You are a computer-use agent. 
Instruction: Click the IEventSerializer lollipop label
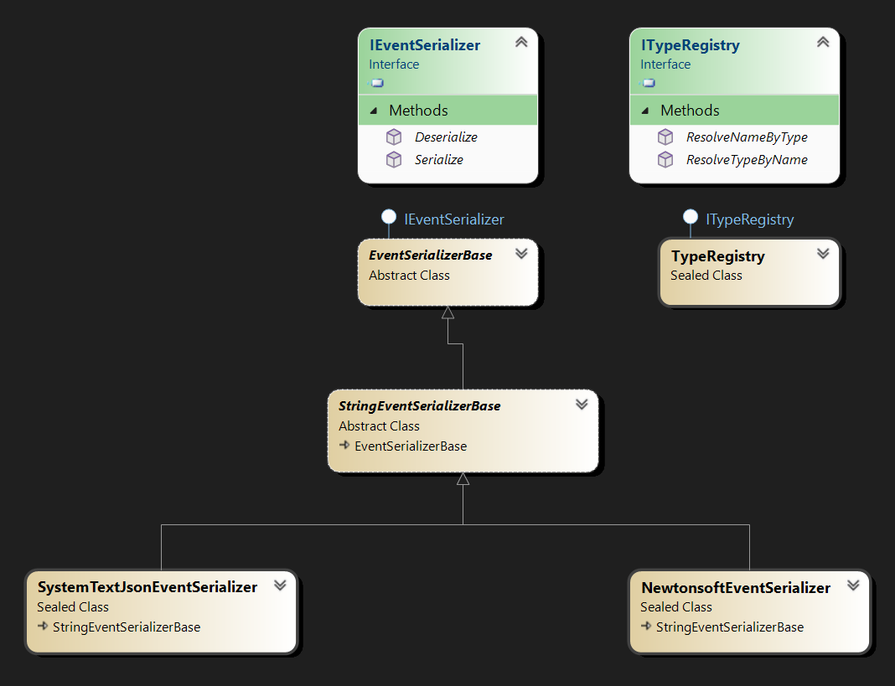pos(454,219)
